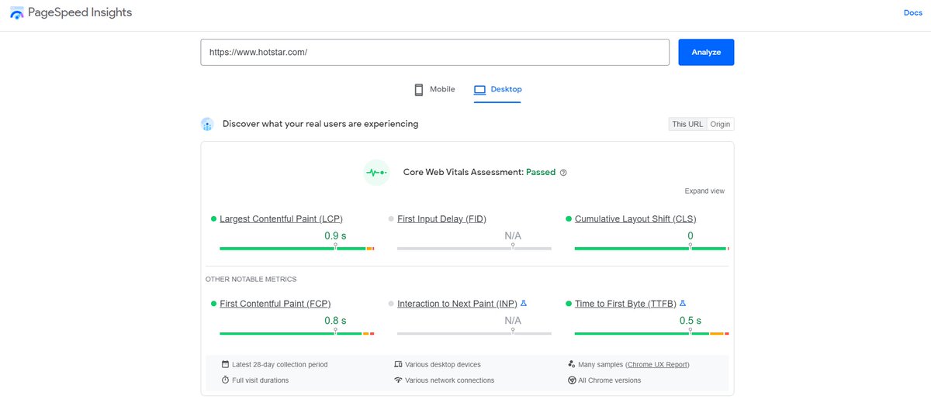Viewport: 931px width, 399px height.
Task: Click the experimental flask icon next to INP
Action: pos(524,304)
